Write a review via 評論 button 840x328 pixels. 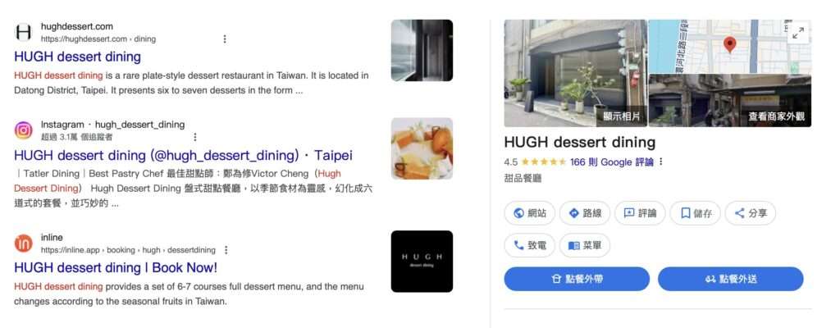640,213
